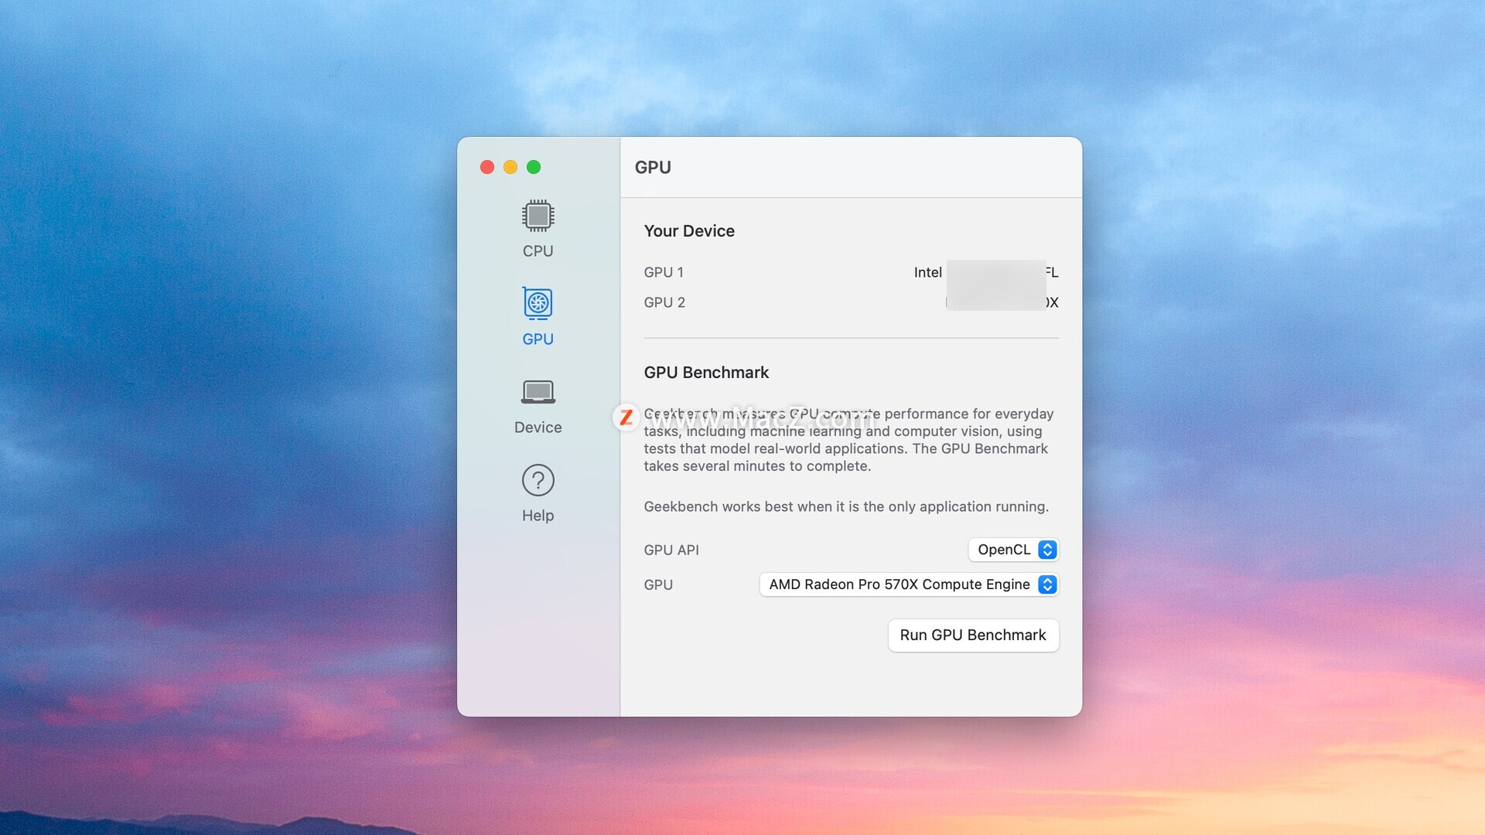
Task: Open the GPU selector showing AMD Radeon Pro 570X
Action: coord(909,584)
